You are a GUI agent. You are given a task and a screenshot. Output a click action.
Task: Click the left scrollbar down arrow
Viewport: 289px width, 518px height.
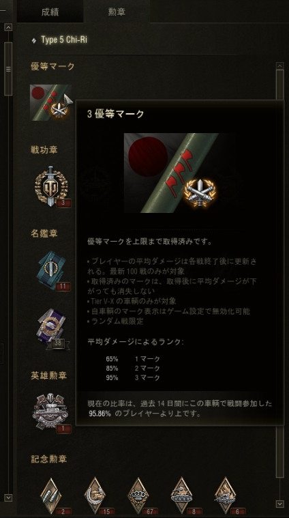[x=8, y=498]
